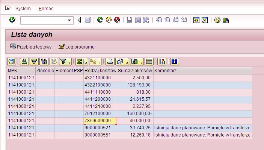Screen dimensions: 264x150
Task: Open the Total sigma dropdown arrow
Action: 86,62
